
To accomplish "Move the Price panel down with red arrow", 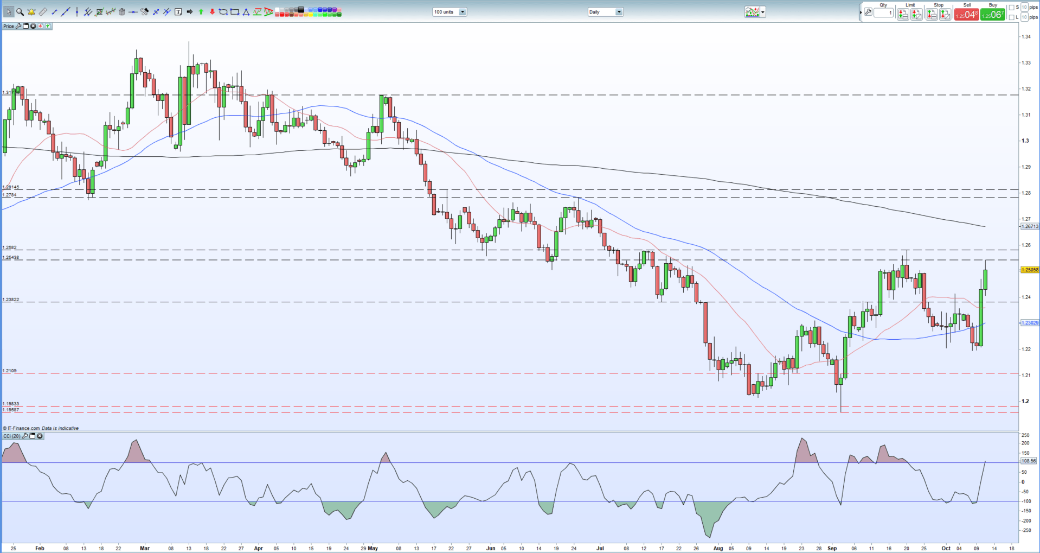I will [x=40, y=26].
